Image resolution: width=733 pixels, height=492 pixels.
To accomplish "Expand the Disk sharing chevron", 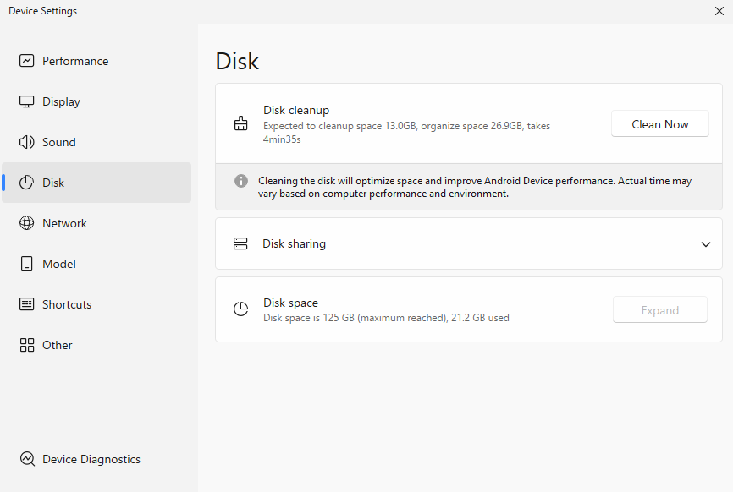I will (706, 244).
